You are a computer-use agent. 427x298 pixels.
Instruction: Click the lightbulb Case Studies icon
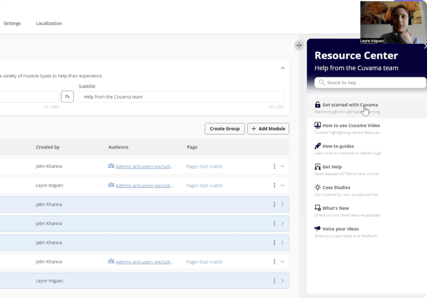point(317,187)
